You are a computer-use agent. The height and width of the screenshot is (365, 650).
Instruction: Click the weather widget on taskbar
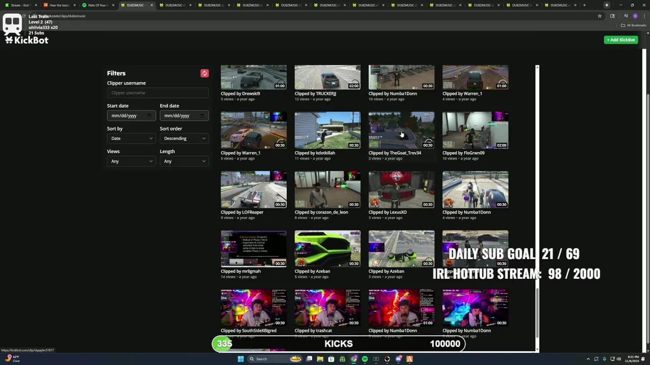coord(13,359)
